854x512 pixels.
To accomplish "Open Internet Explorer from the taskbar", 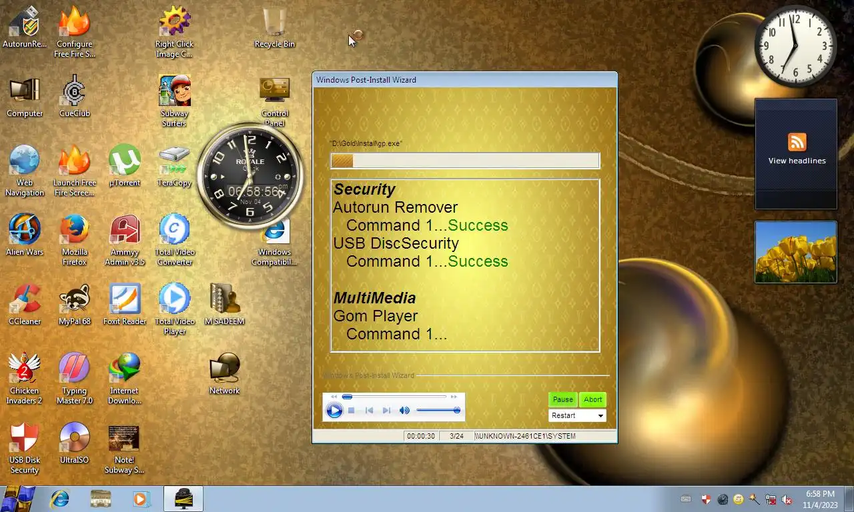I will [60, 499].
